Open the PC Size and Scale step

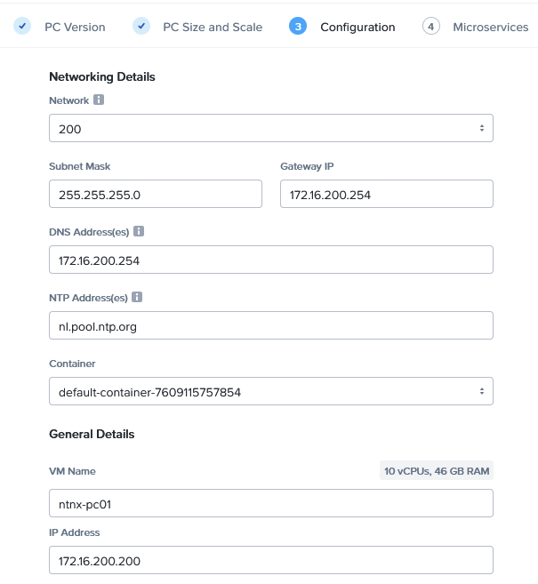click(x=213, y=27)
